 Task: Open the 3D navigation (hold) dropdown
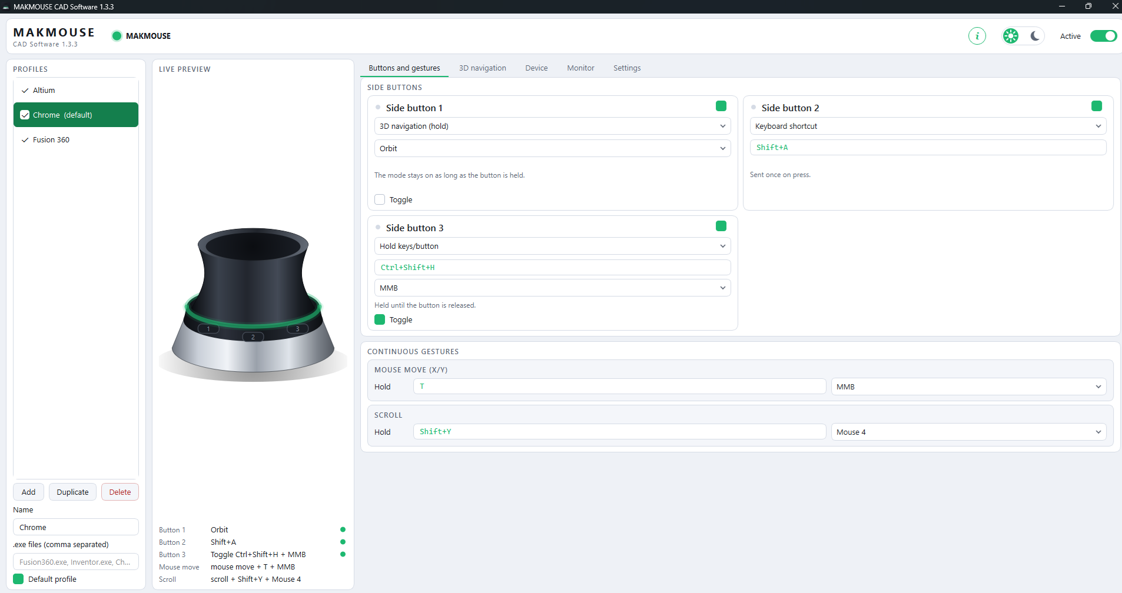coord(552,126)
